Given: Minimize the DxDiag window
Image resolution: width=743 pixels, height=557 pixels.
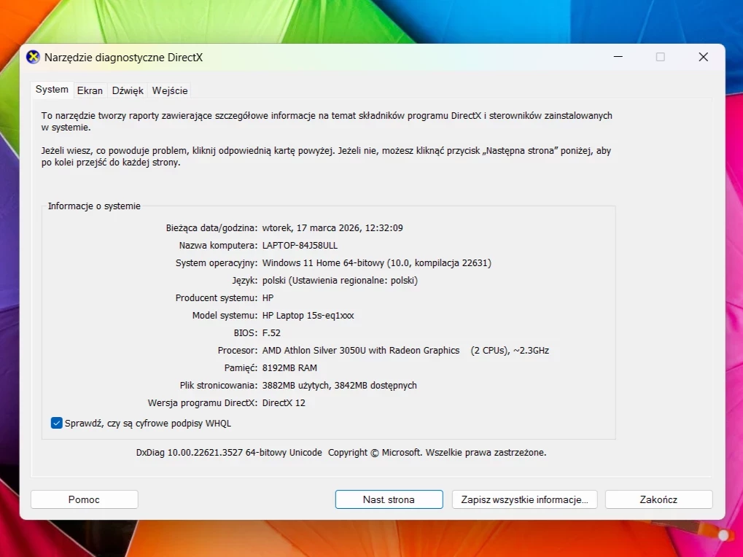Looking at the screenshot, I should tap(618, 57).
